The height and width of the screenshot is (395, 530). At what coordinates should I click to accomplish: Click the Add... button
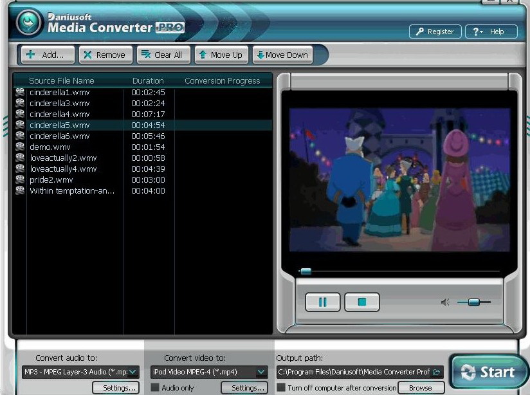[x=48, y=55]
